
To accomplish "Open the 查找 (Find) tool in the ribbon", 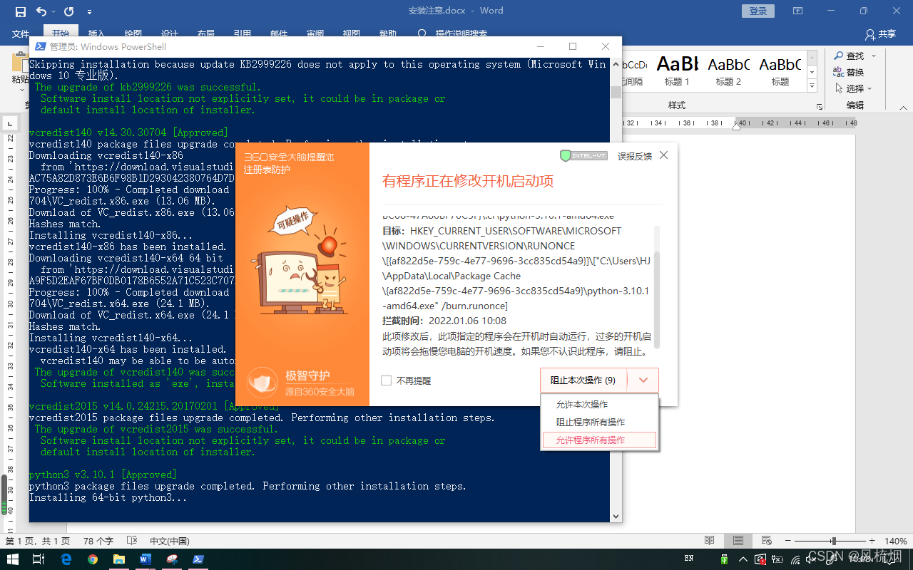I will pyautogui.click(x=852, y=55).
